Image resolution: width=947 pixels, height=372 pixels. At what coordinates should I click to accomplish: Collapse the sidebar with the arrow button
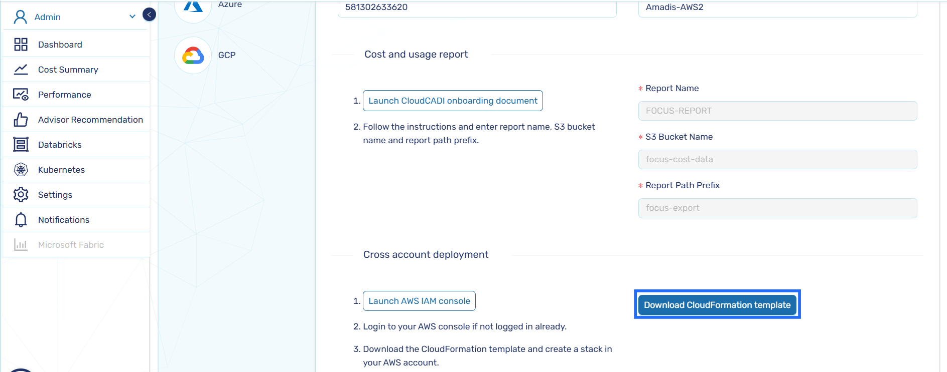pyautogui.click(x=149, y=15)
